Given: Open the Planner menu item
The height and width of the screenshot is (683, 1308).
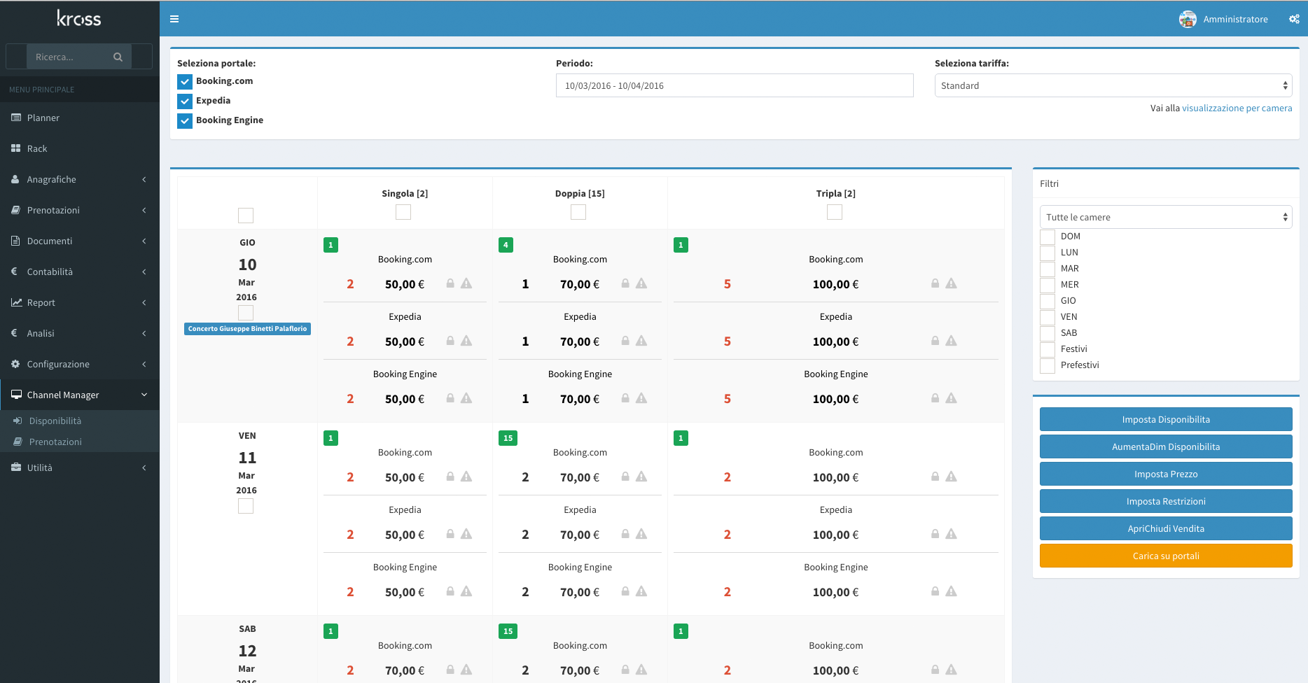Looking at the screenshot, I should click(80, 118).
